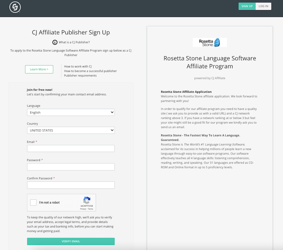
Task: Click the CJ Affiliate Publisher Sign Up heading
Action: (x=71, y=32)
